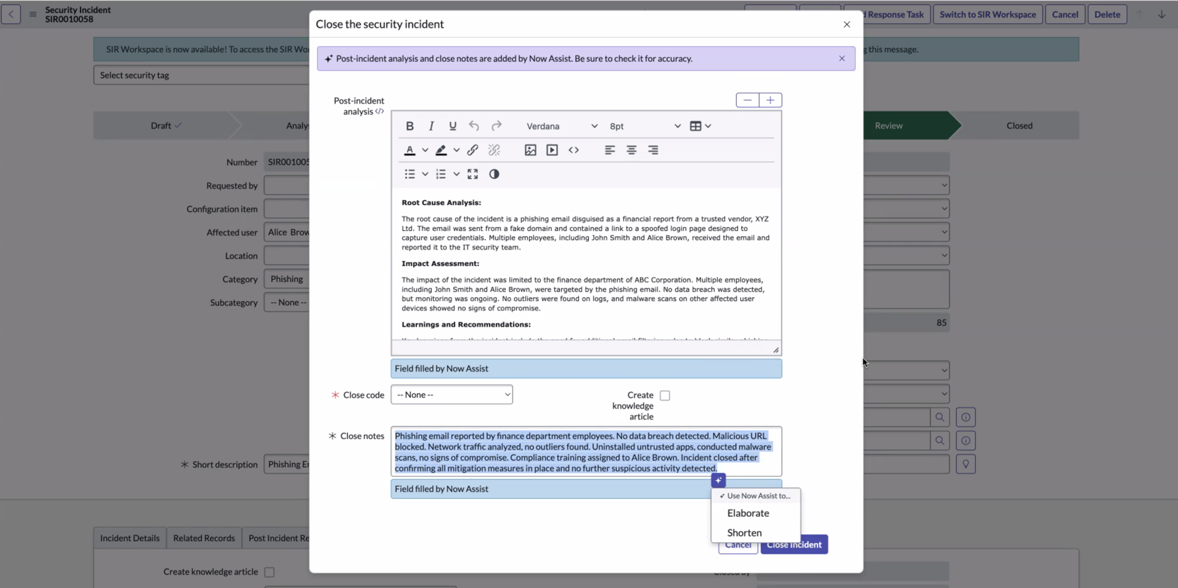Select the Review stage
The image size is (1178, 588).
[x=889, y=125]
